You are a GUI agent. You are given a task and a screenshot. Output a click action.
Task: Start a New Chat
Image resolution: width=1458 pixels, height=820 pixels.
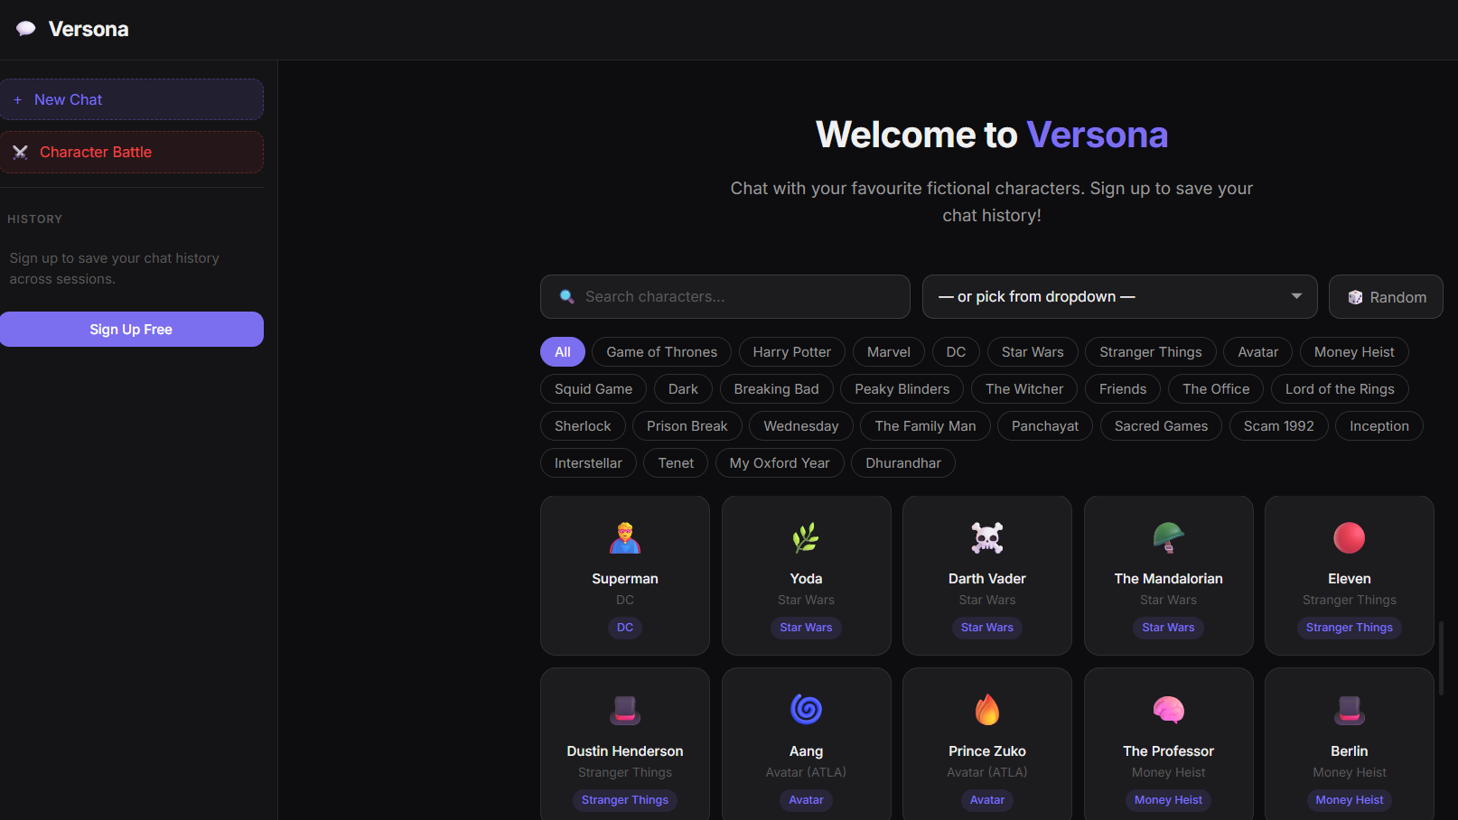point(132,99)
